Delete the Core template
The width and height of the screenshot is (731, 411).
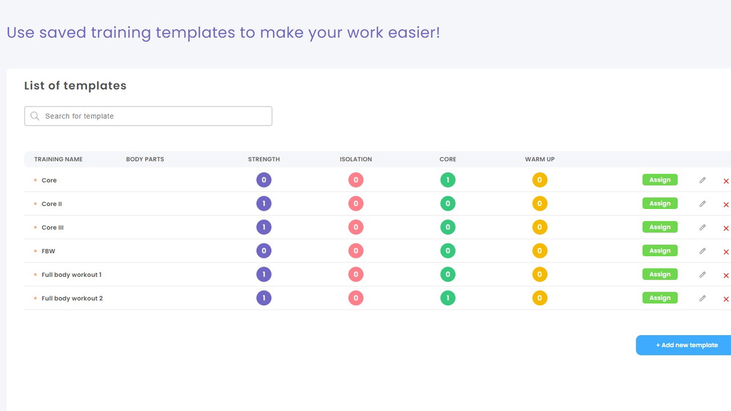(726, 181)
